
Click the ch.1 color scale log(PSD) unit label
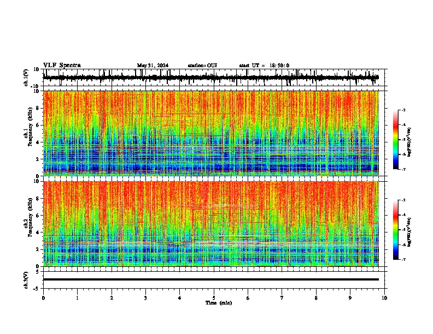(x=409, y=142)
